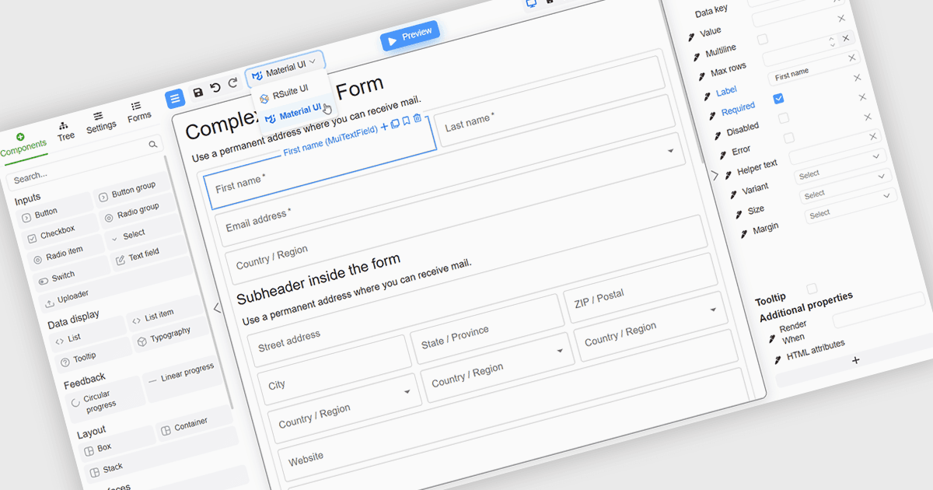Viewport: 933px width, 490px height.
Task: Click the pen icon next to Value
Action: tap(692, 37)
